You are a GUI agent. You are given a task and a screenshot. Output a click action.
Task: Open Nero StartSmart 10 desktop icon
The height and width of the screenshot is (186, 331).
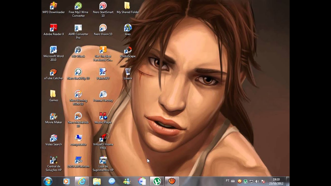(103, 10)
